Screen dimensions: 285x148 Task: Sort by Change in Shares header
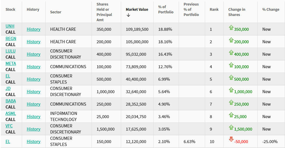pos(236,12)
